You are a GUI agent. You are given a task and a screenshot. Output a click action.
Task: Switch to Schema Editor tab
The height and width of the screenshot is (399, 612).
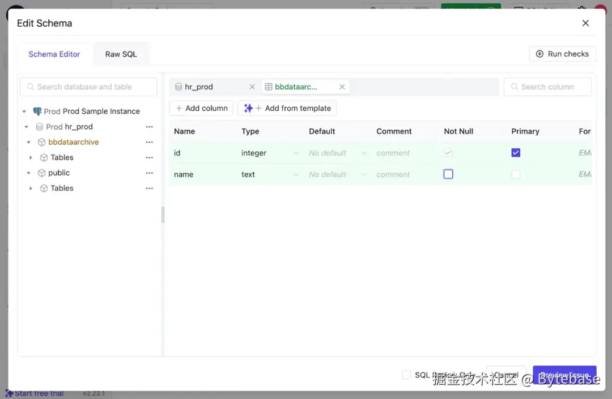54,54
